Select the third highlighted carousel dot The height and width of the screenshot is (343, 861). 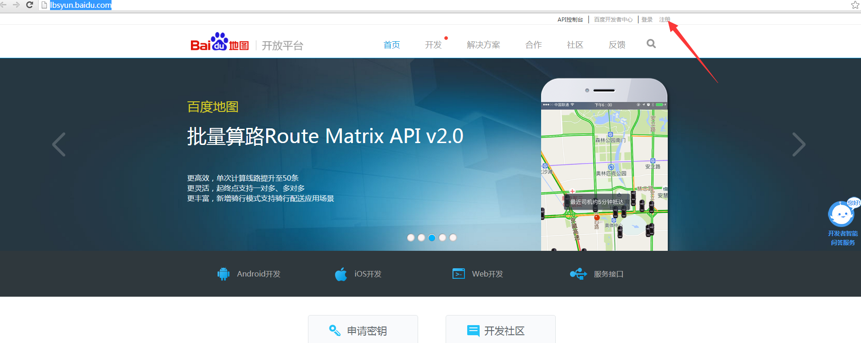[x=432, y=238]
